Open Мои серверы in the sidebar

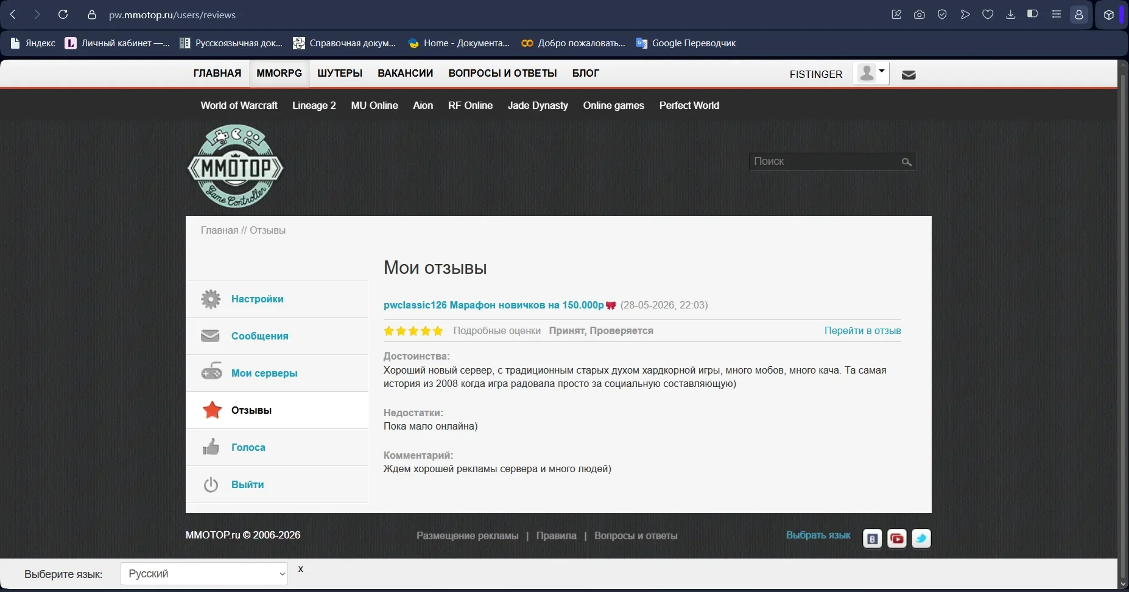coord(264,373)
